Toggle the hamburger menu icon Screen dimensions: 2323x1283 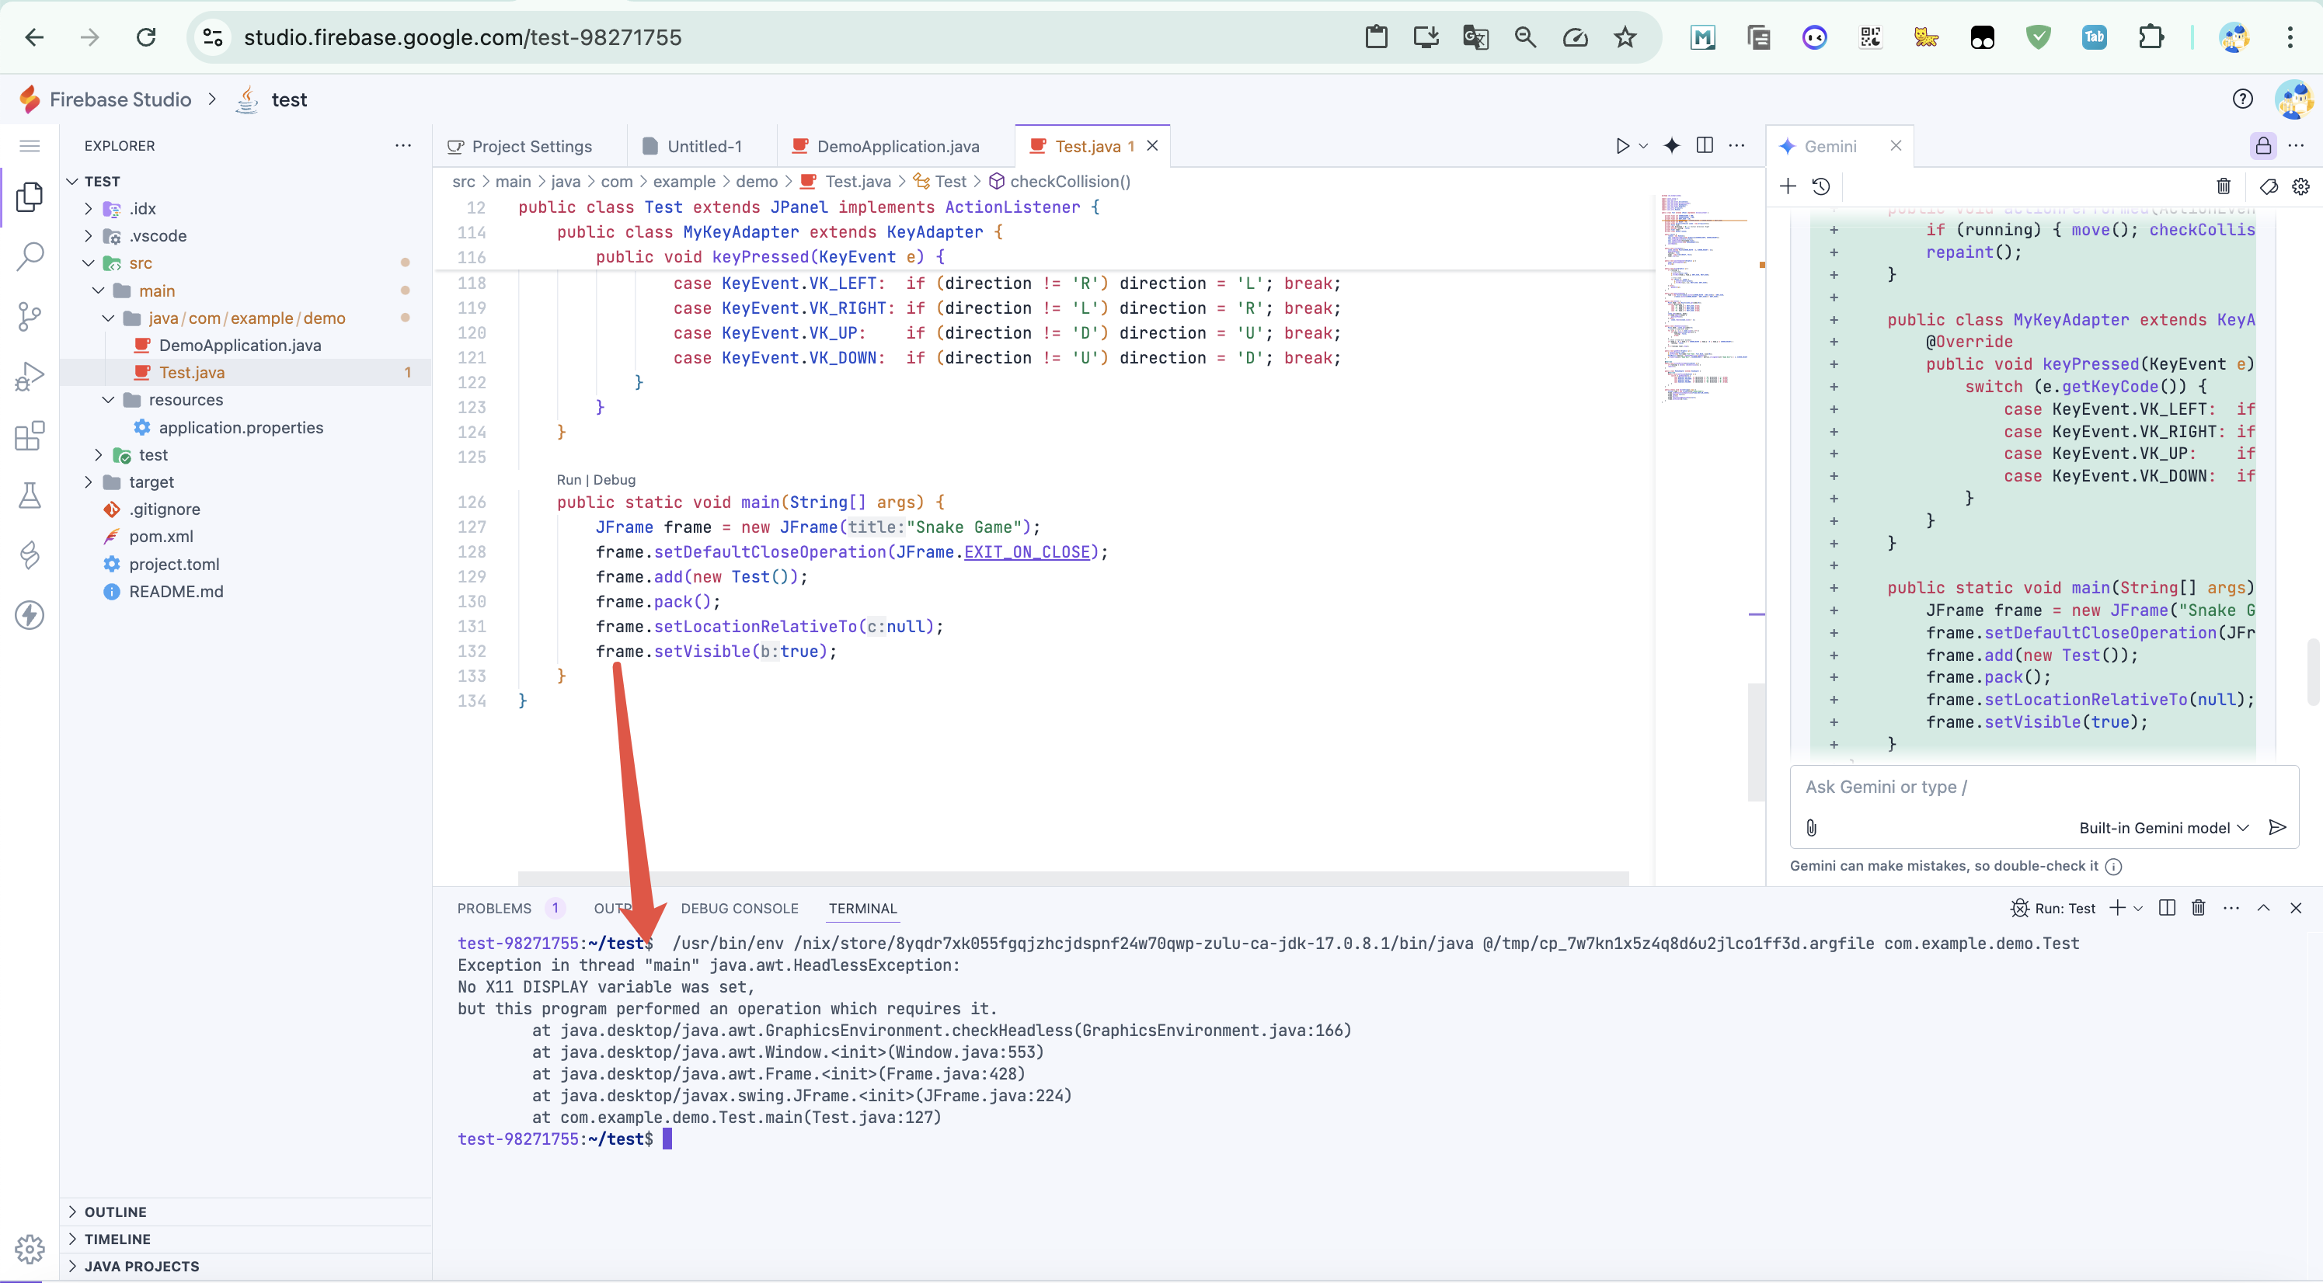tap(30, 146)
